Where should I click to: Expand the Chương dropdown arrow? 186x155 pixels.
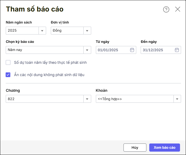[87, 99]
